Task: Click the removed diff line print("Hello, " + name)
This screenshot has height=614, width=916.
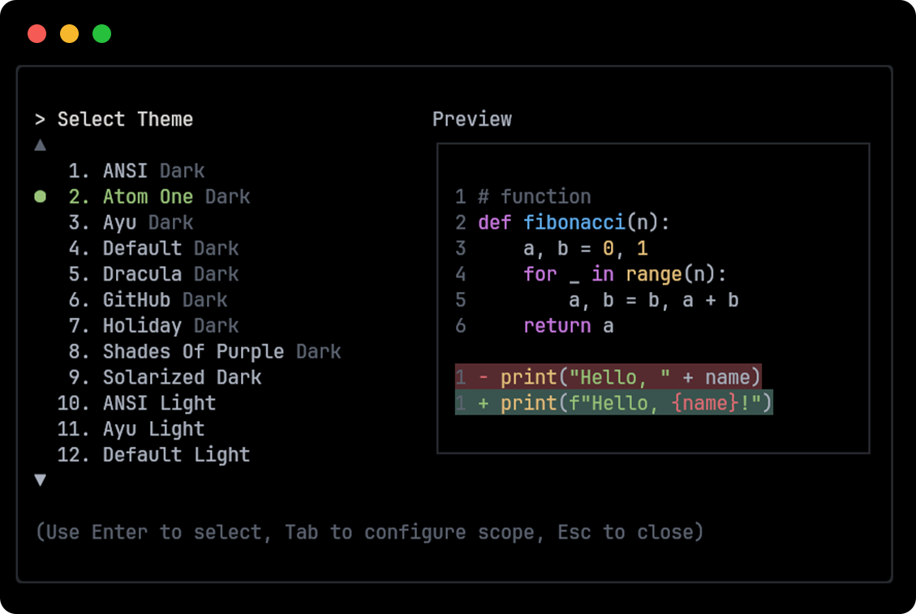Action: (608, 377)
